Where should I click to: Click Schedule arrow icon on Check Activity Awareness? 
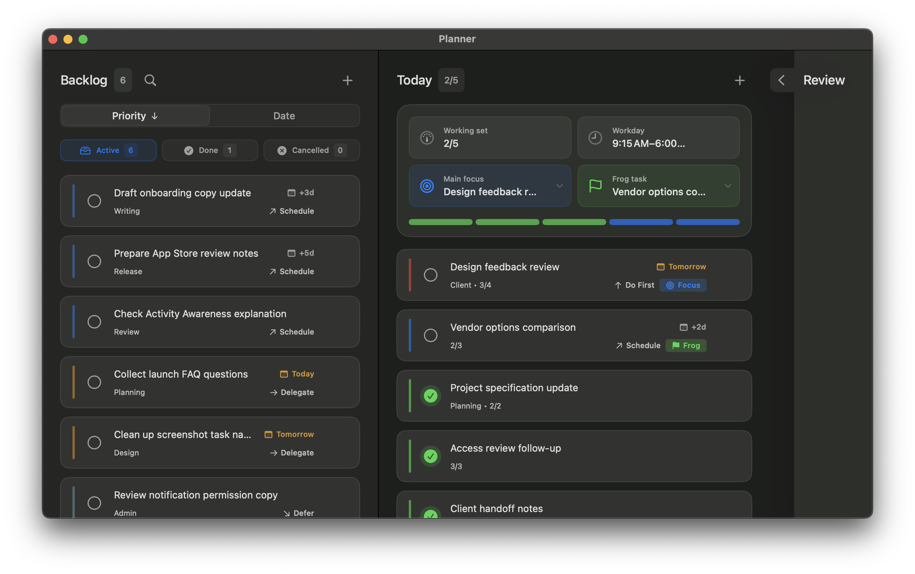coord(273,332)
